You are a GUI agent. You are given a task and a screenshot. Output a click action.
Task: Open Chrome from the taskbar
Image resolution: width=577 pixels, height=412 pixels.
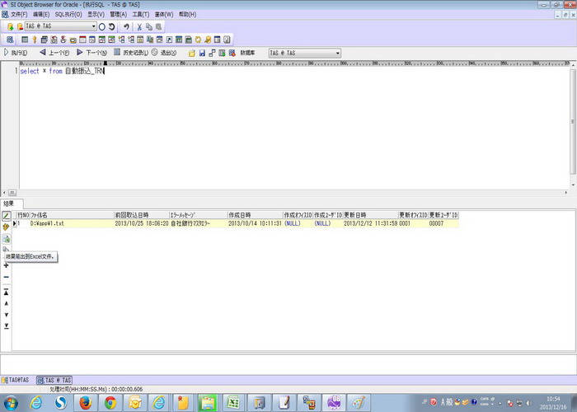point(110,403)
